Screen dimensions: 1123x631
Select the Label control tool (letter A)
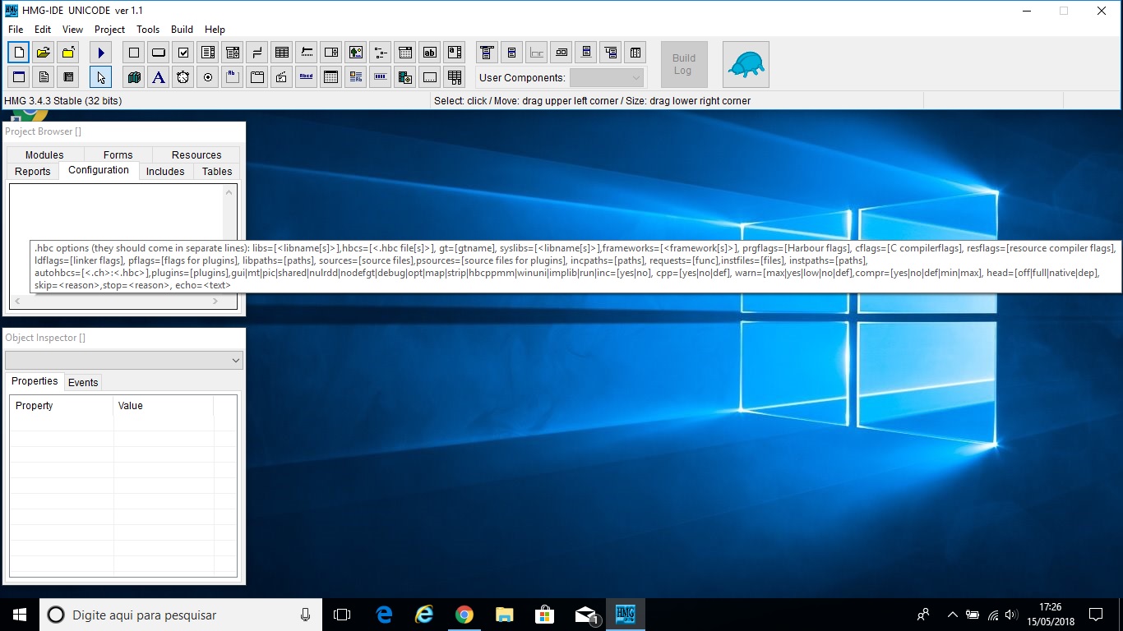(x=159, y=77)
